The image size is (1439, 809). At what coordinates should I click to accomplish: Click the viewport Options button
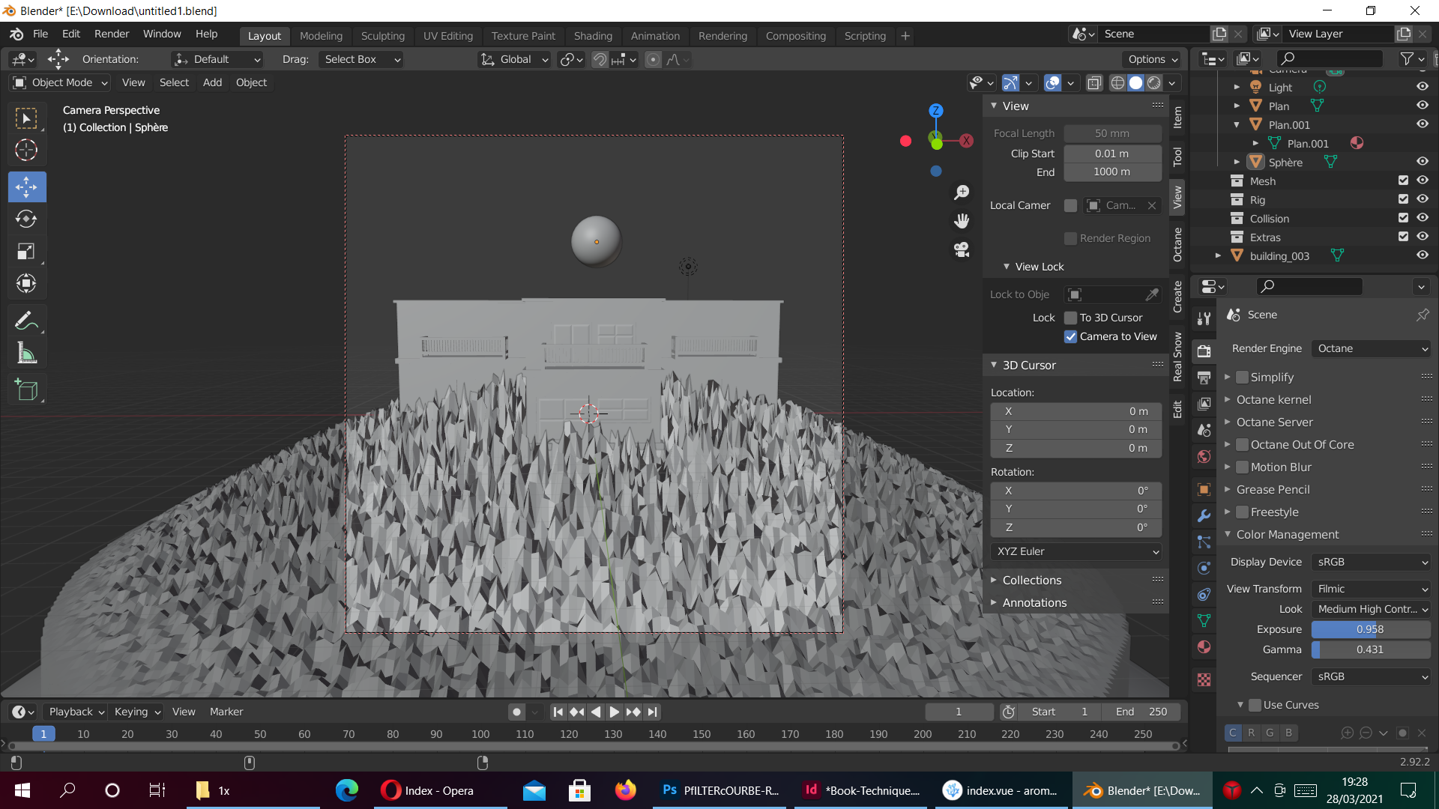(1152, 59)
